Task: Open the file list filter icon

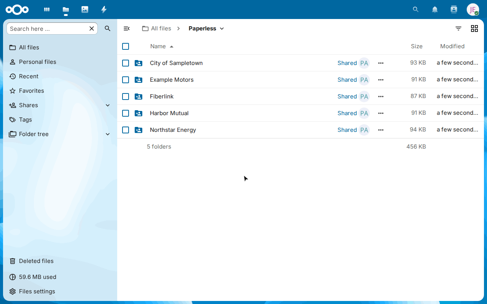Action: [458, 28]
